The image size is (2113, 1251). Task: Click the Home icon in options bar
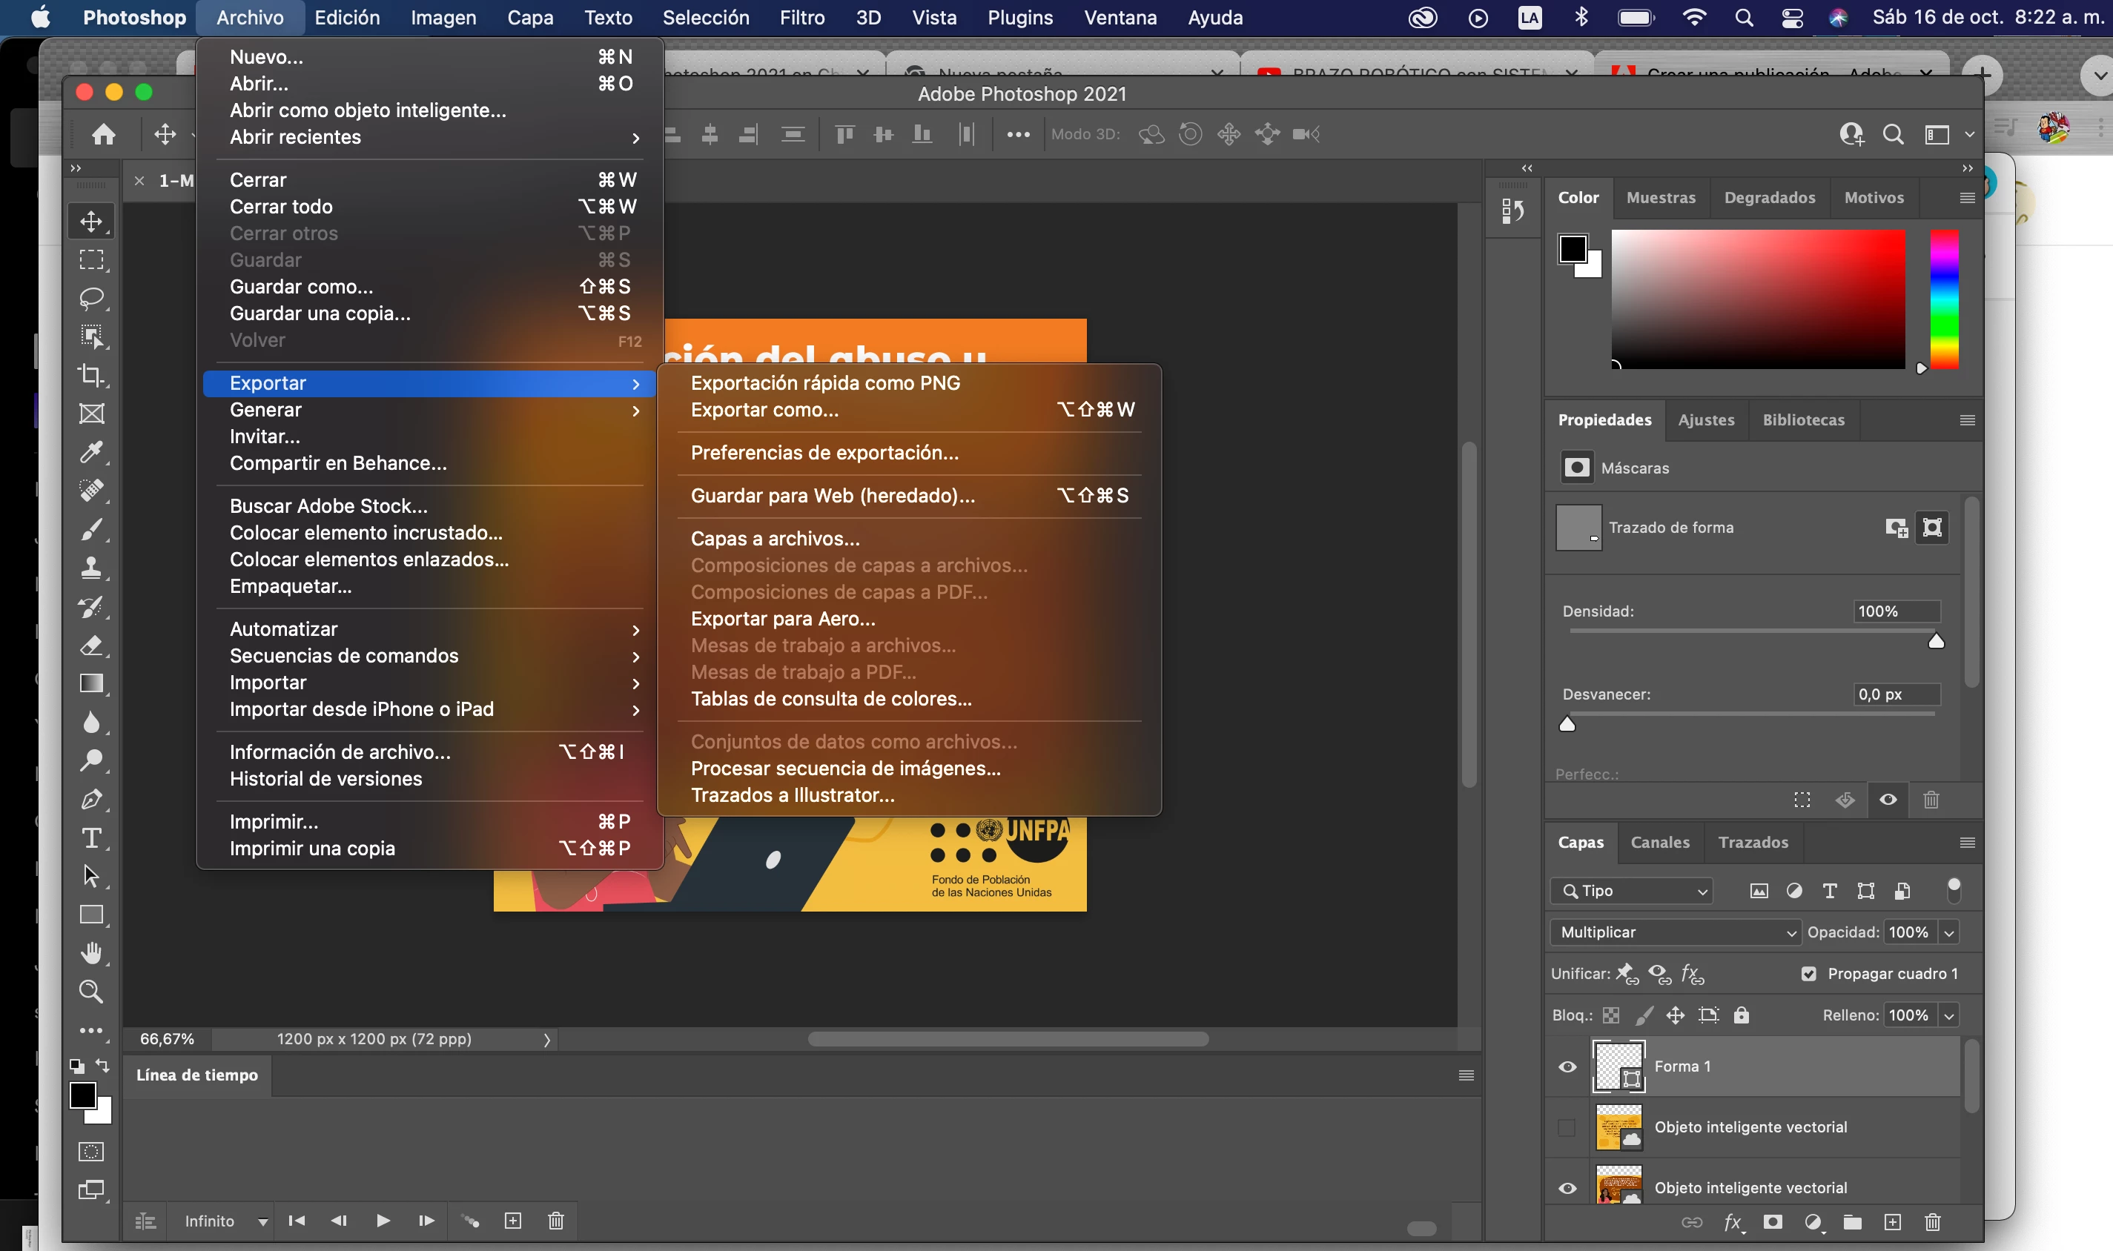point(104,134)
